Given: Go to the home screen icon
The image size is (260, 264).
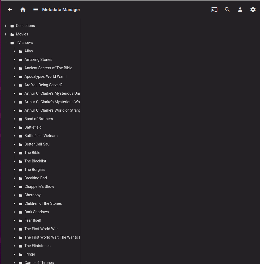Looking at the screenshot, I should [x=23, y=10].
